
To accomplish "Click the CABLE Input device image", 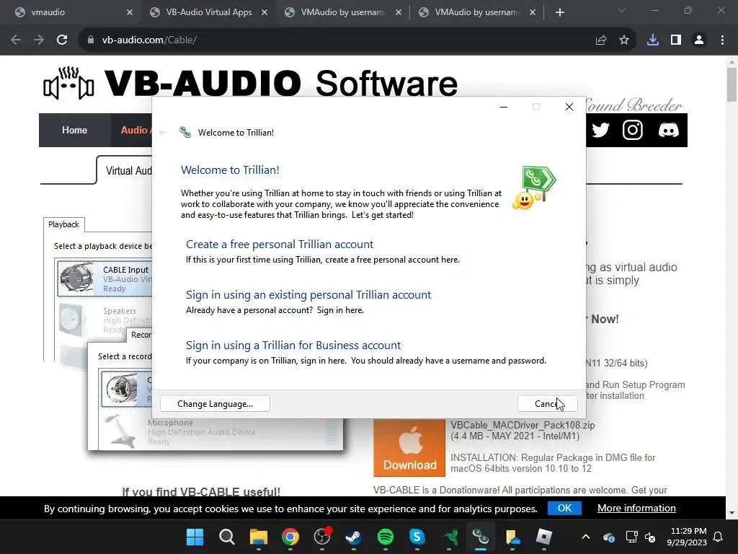I will (x=76, y=278).
